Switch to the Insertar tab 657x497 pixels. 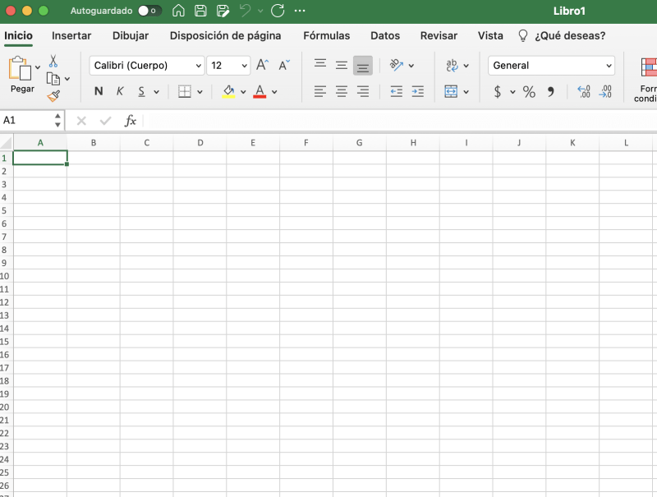pos(71,35)
